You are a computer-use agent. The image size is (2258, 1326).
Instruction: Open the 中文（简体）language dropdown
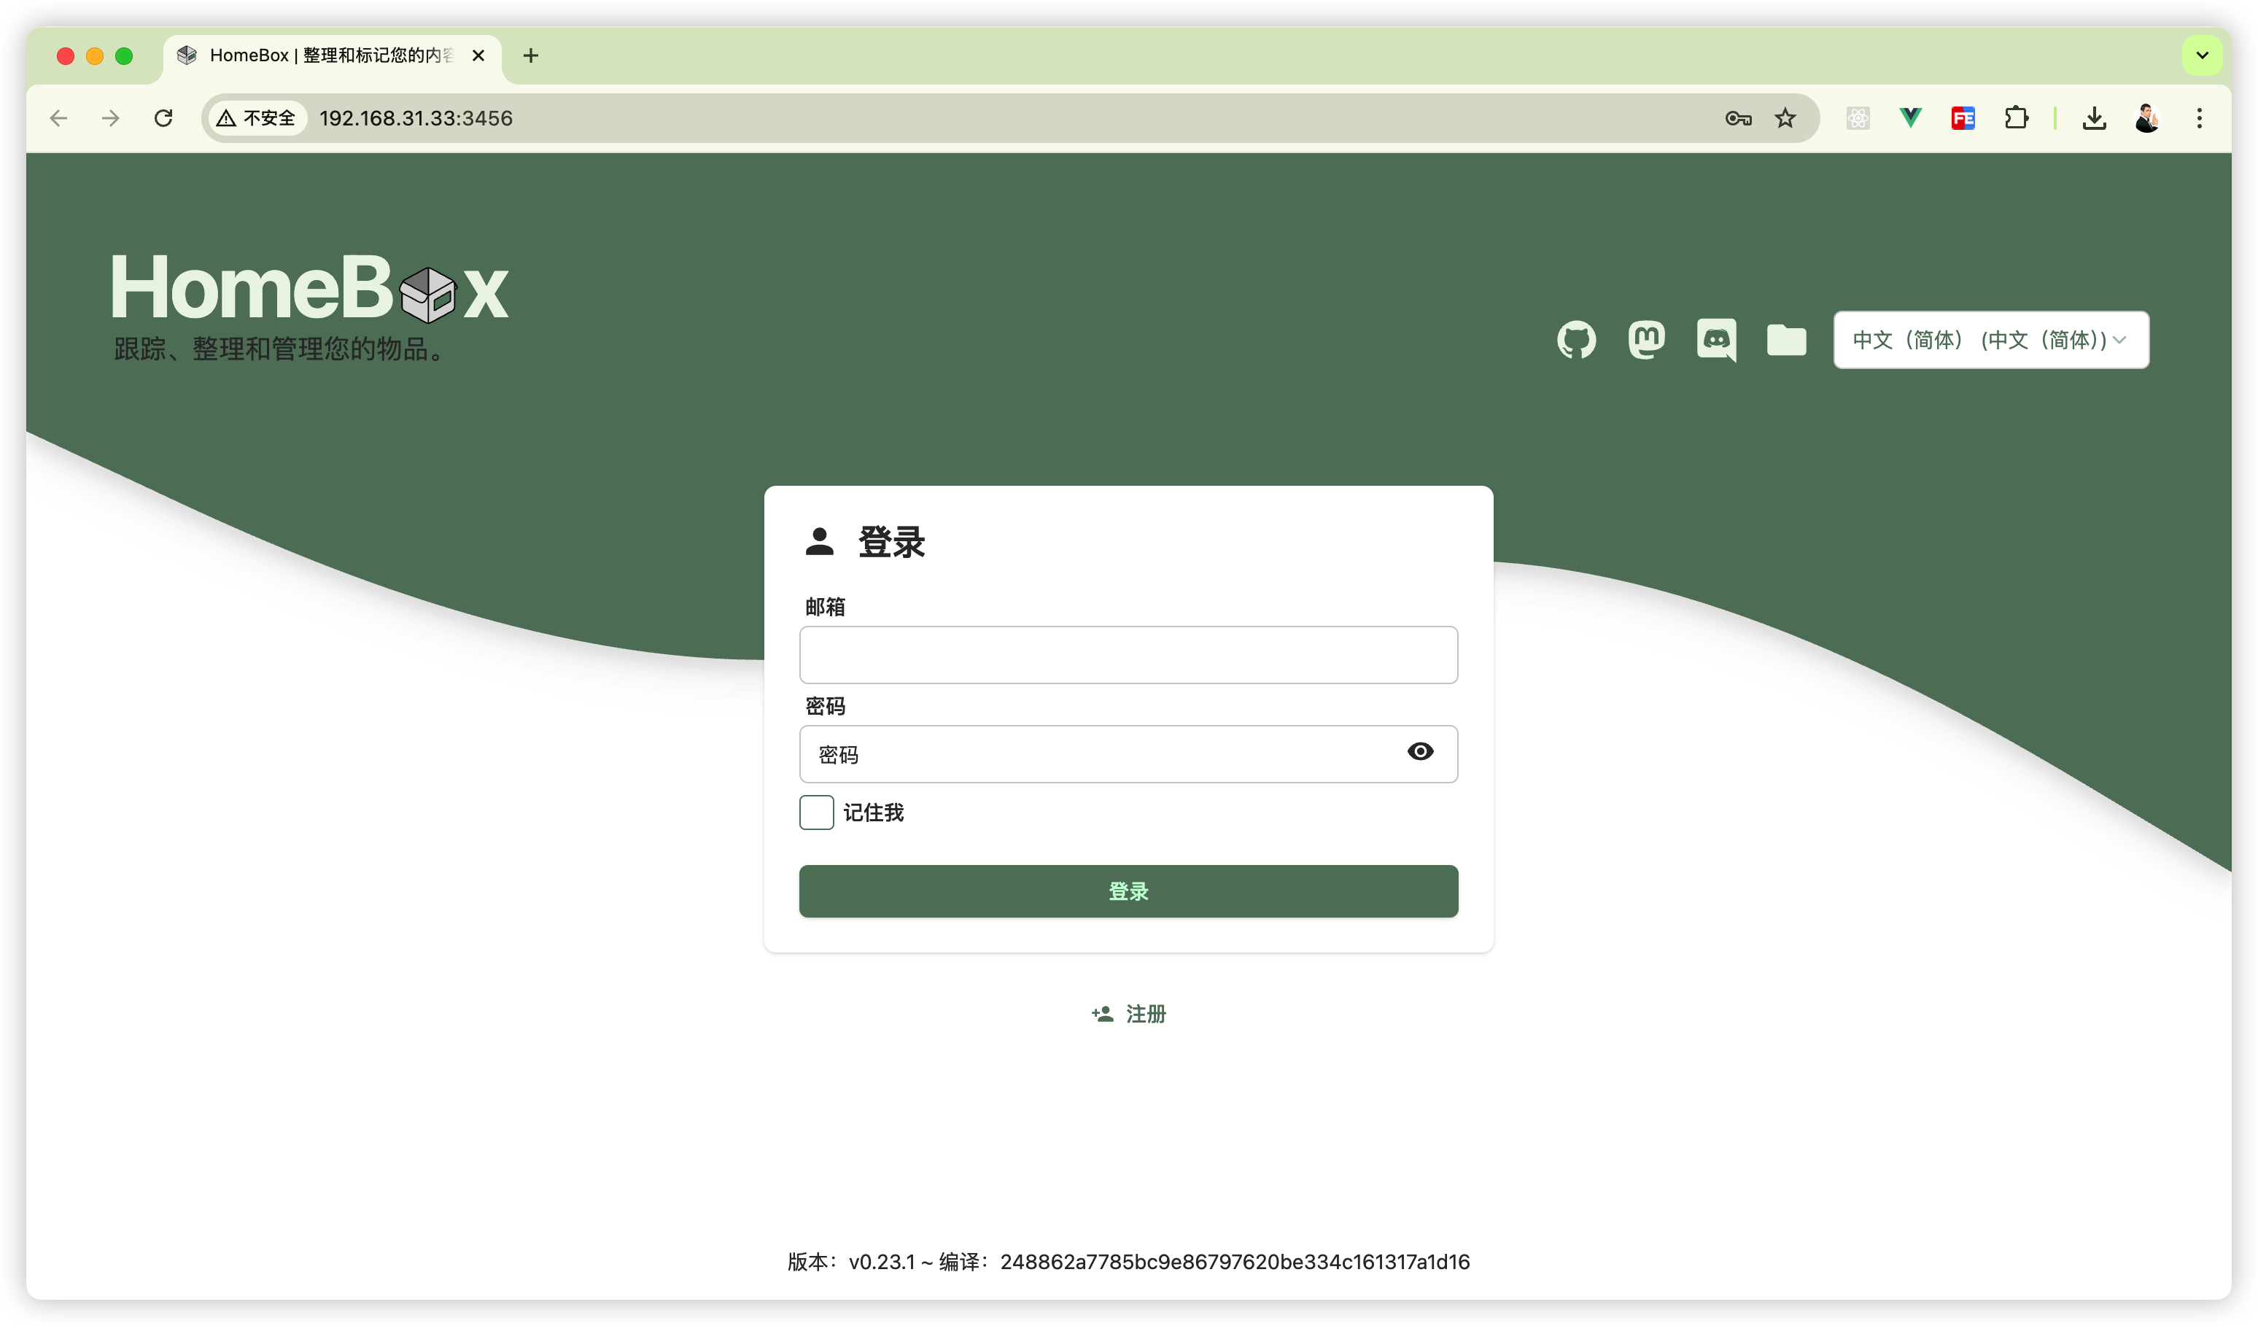[1990, 340]
